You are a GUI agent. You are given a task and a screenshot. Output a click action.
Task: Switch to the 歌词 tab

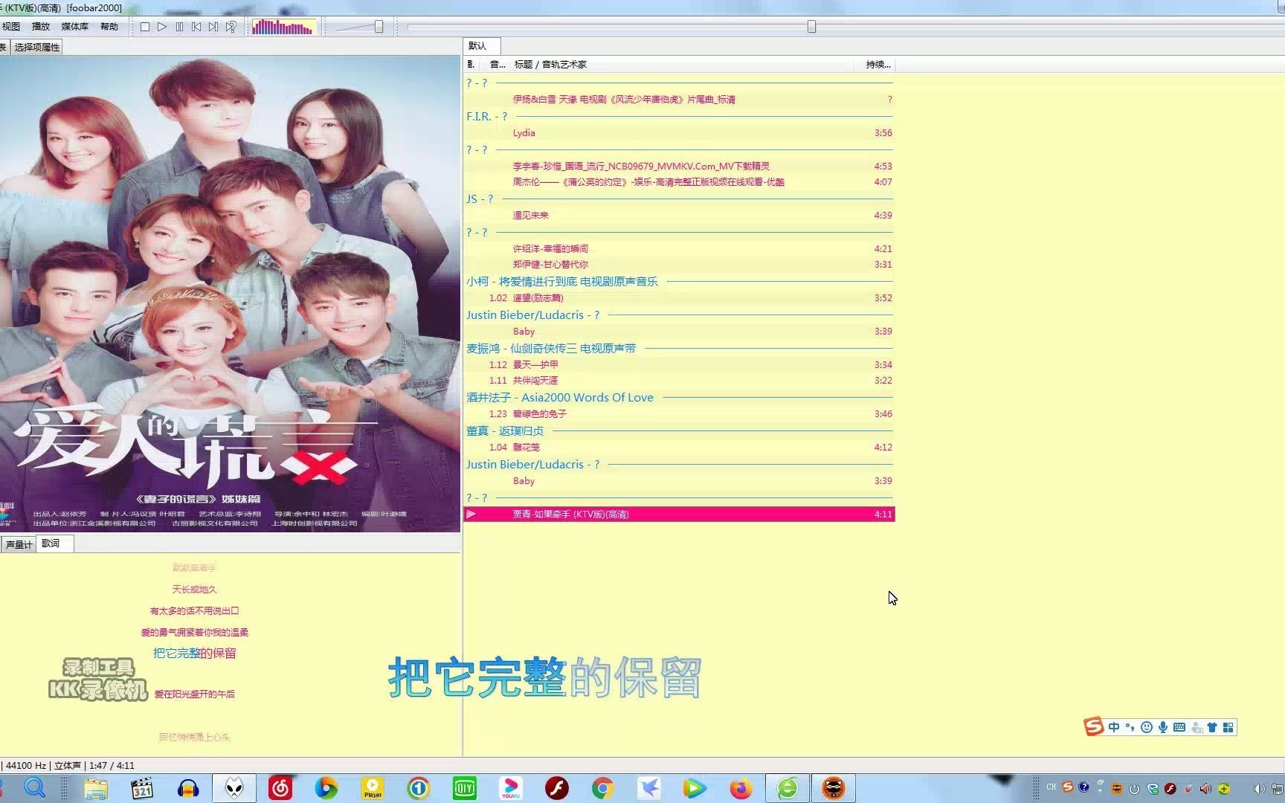pyautogui.click(x=54, y=544)
